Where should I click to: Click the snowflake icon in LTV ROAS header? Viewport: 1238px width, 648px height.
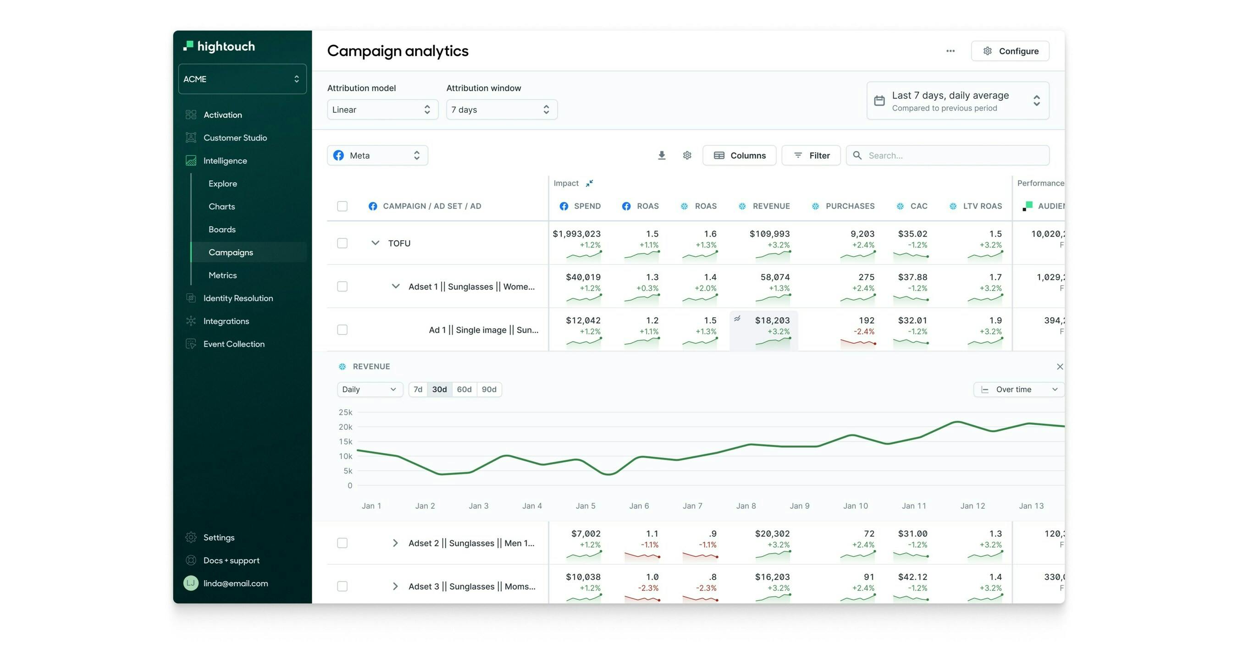(x=952, y=206)
